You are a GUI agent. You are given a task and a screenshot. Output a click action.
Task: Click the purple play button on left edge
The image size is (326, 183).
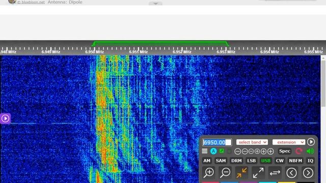5,118
